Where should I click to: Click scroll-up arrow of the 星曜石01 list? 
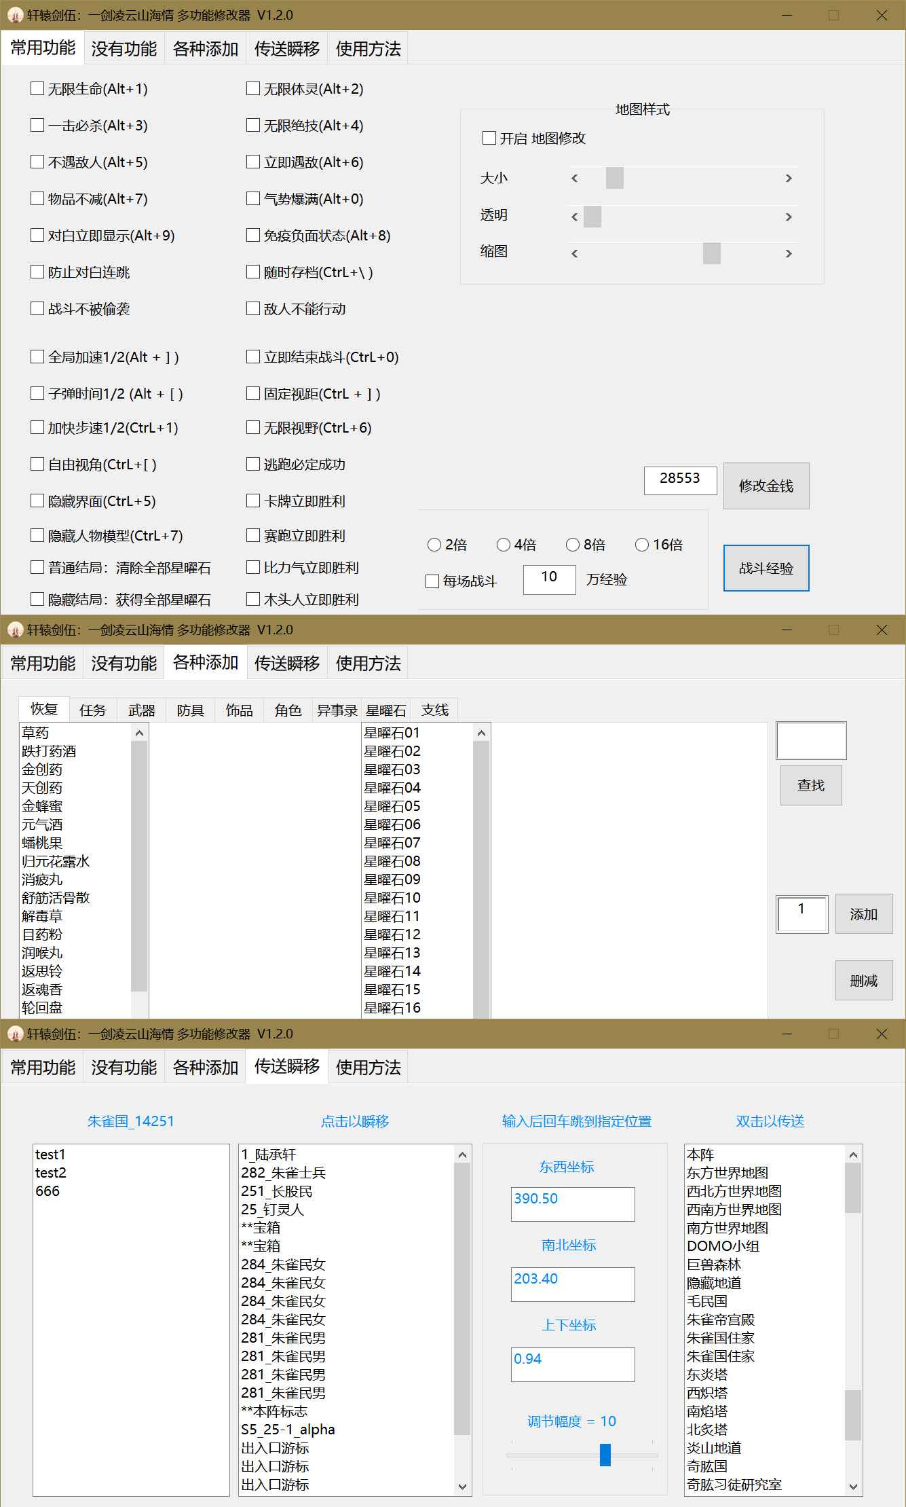coord(481,733)
